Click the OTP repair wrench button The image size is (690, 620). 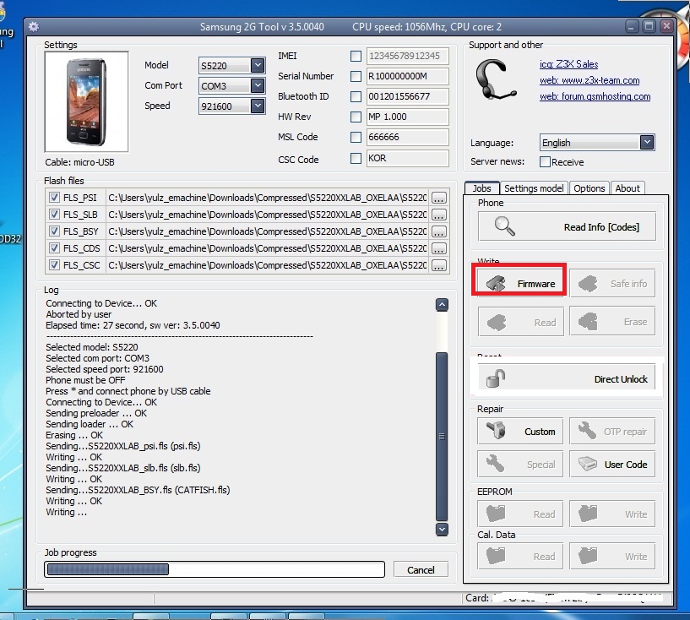tap(612, 431)
